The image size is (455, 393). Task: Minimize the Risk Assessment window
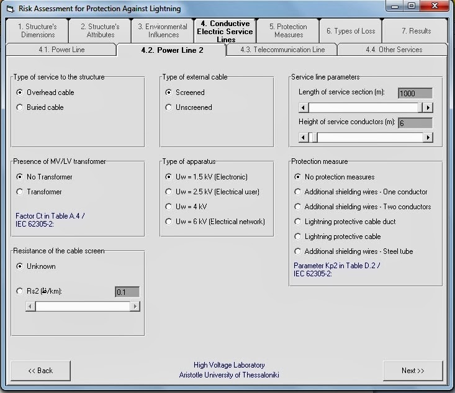pyautogui.click(x=394, y=6)
